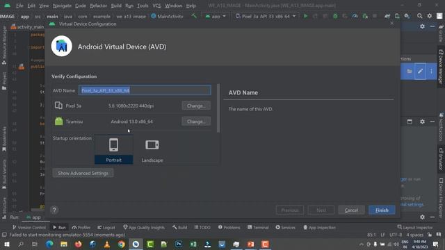Click the Profile app gauge icon
Screen dimensions: 445x250
pyautogui.click(x=355, y=16)
